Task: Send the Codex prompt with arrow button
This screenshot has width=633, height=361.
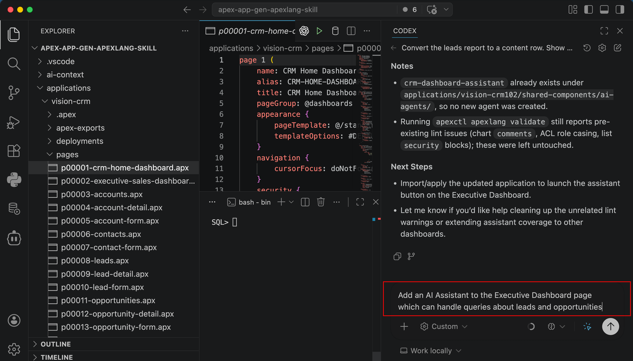Action: coord(610,326)
